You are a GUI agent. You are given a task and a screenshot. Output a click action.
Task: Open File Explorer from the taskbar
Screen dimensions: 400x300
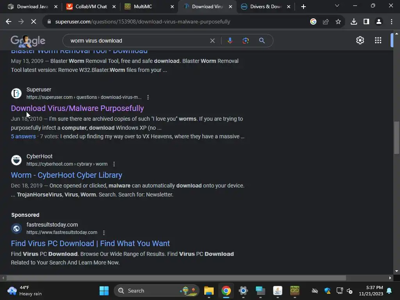[x=209, y=291]
